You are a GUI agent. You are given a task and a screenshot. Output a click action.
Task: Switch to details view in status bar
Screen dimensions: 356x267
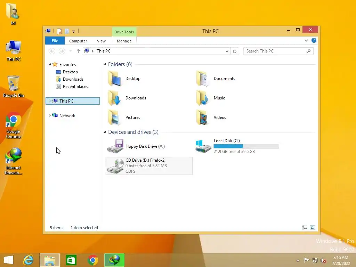[x=305, y=227]
